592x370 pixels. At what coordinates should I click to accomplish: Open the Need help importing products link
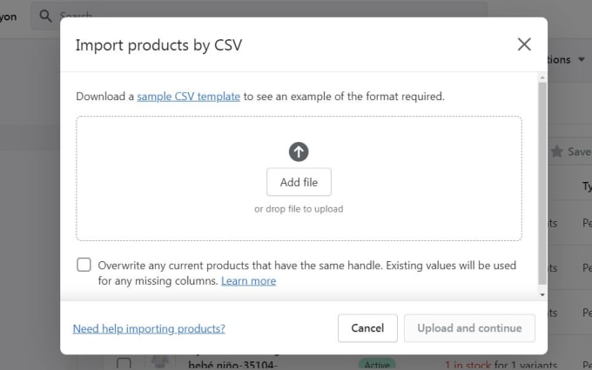[x=149, y=328]
